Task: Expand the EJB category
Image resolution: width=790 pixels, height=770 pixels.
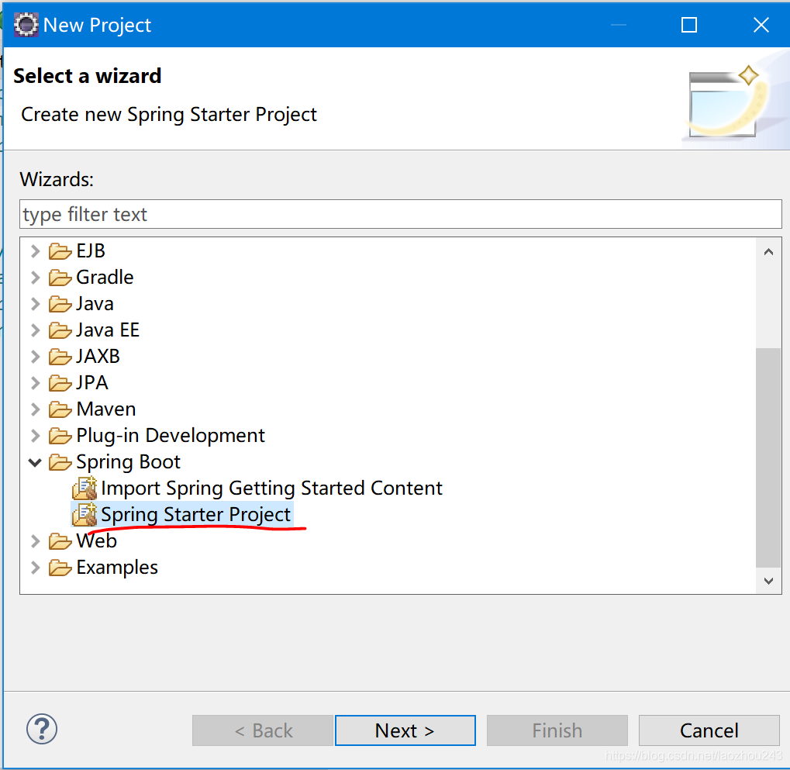Action: pyautogui.click(x=35, y=251)
